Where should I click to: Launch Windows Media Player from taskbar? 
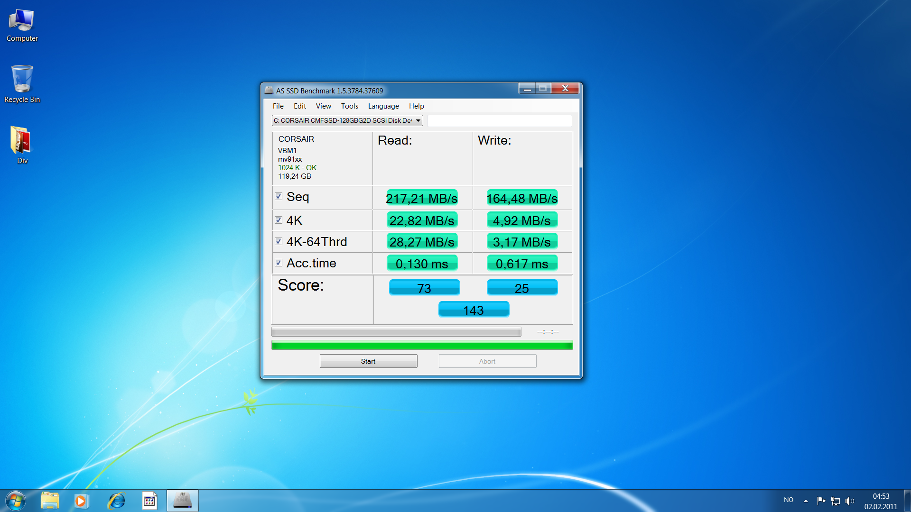pos(81,501)
